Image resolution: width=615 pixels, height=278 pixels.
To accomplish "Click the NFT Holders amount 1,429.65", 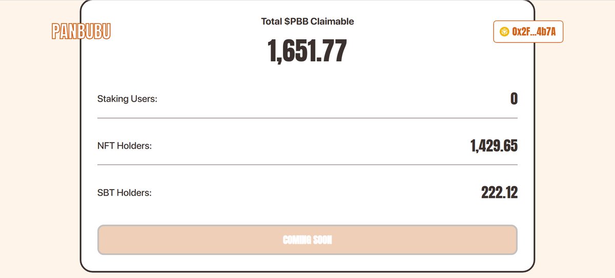I will 494,146.
